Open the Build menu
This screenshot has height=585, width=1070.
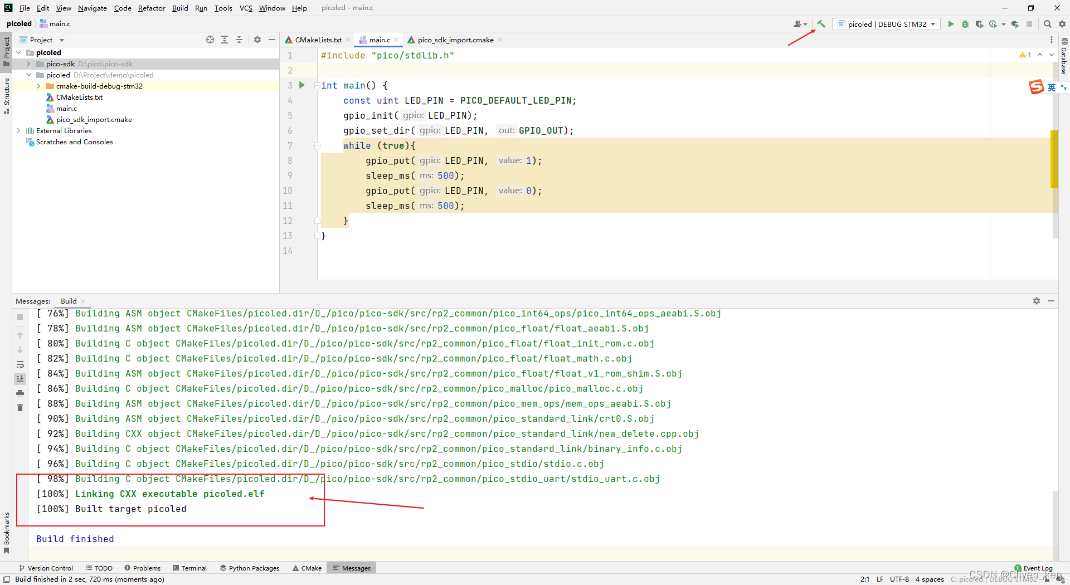[x=180, y=8]
